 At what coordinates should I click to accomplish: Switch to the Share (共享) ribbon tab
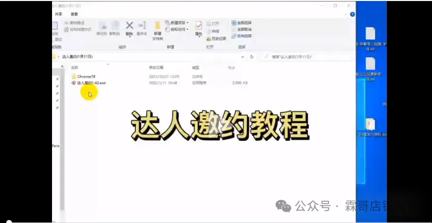(x=59, y=14)
